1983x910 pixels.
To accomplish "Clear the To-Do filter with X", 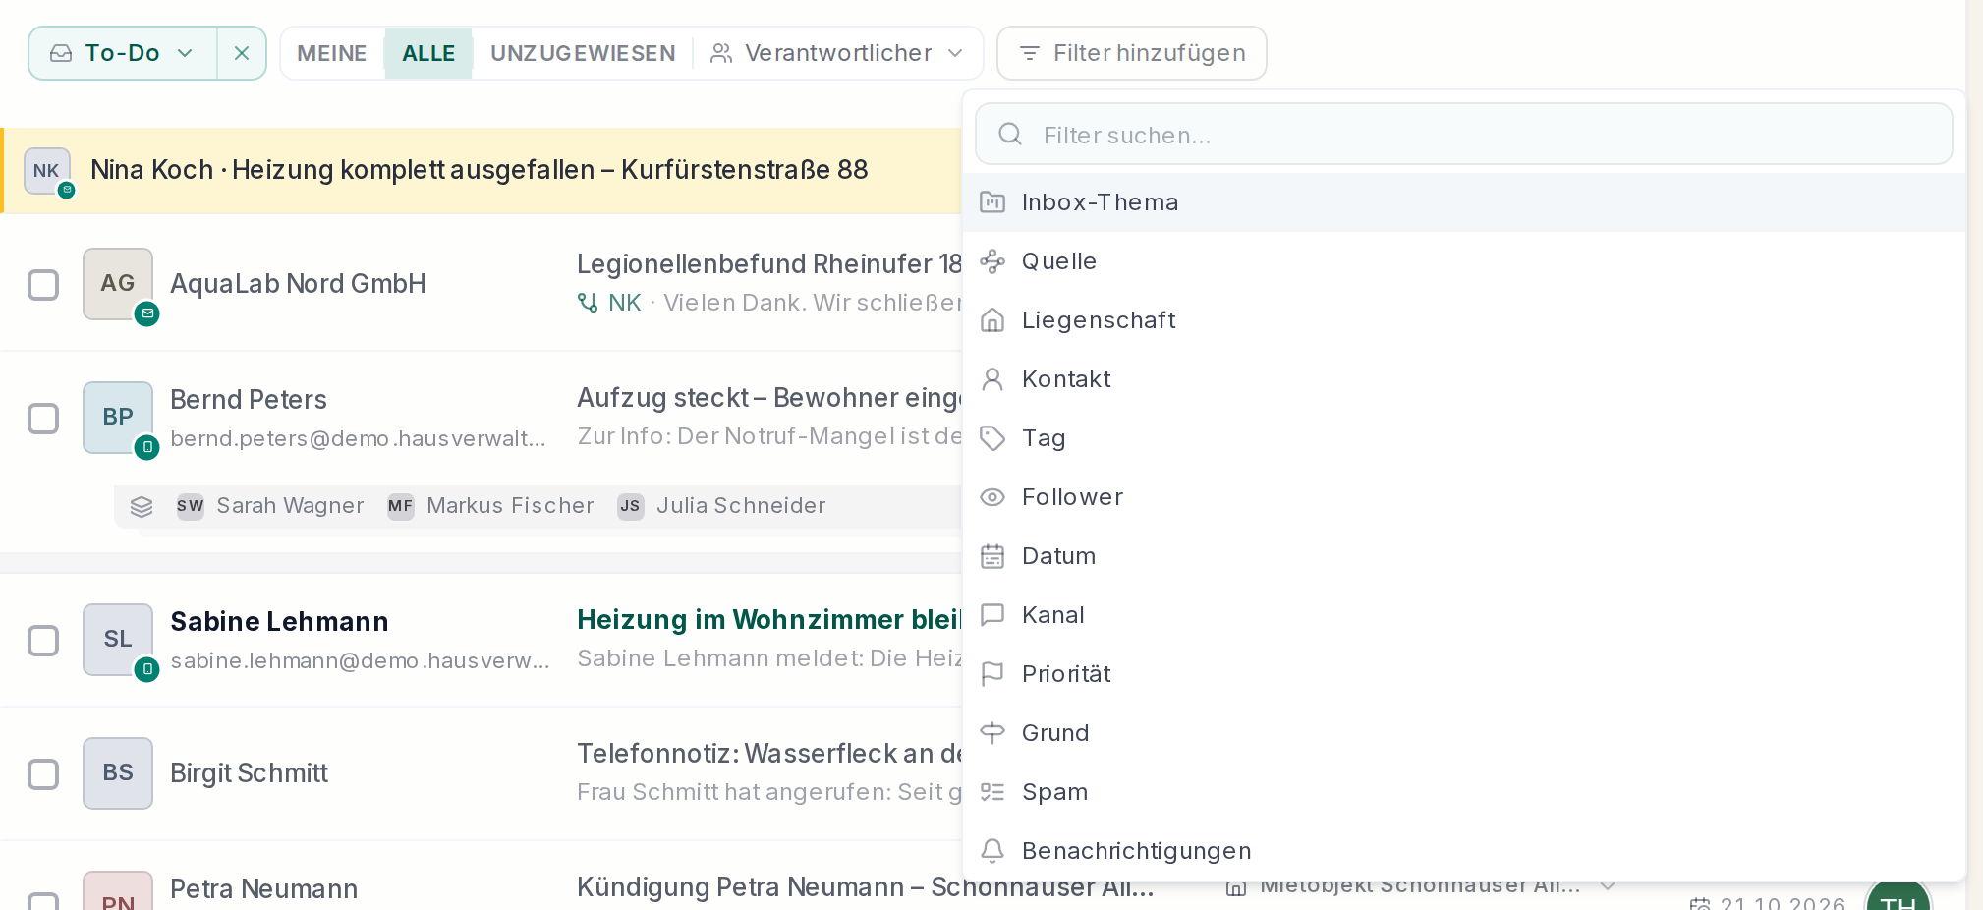I will point(242,53).
